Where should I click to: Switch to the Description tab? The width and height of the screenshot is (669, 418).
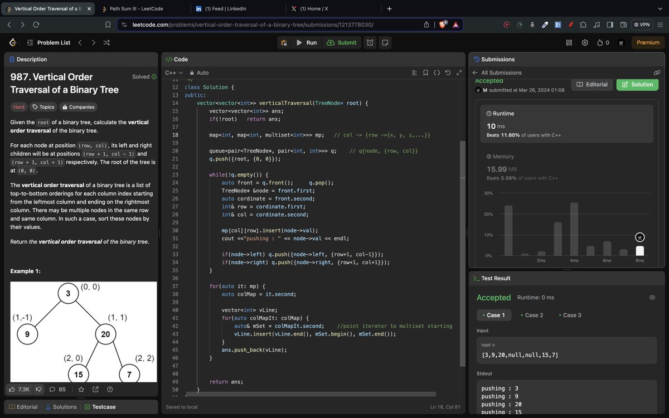tap(28, 59)
